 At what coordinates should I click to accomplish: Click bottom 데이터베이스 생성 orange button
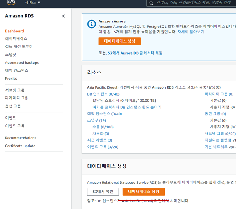[144, 192]
